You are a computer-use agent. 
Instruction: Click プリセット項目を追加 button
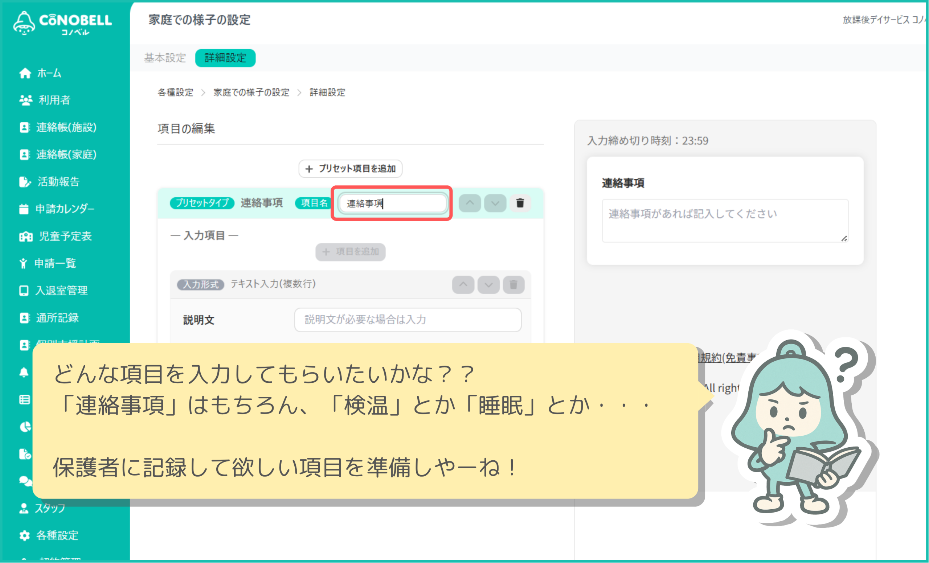tap(350, 169)
